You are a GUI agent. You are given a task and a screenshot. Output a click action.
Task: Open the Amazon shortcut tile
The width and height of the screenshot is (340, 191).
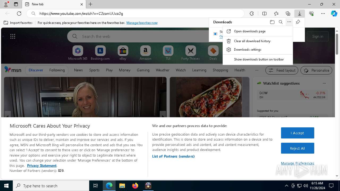point(145,53)
